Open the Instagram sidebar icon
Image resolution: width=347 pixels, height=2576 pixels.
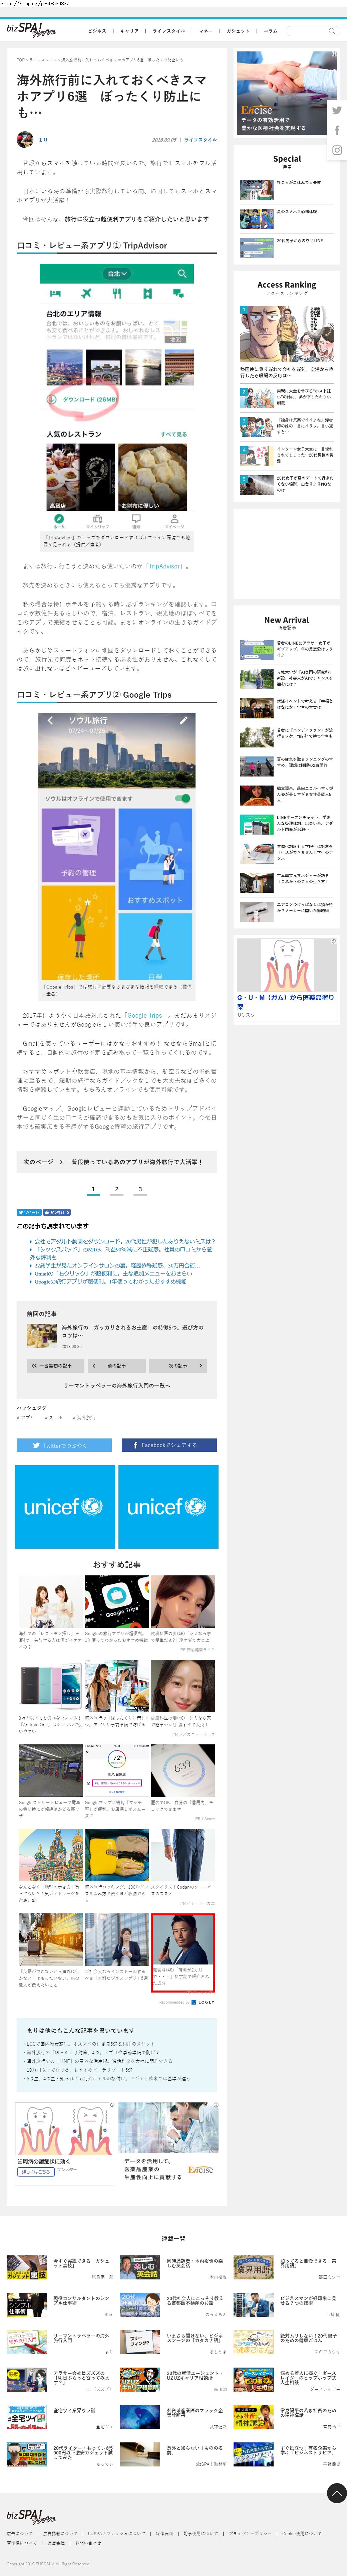coord(337,150)
